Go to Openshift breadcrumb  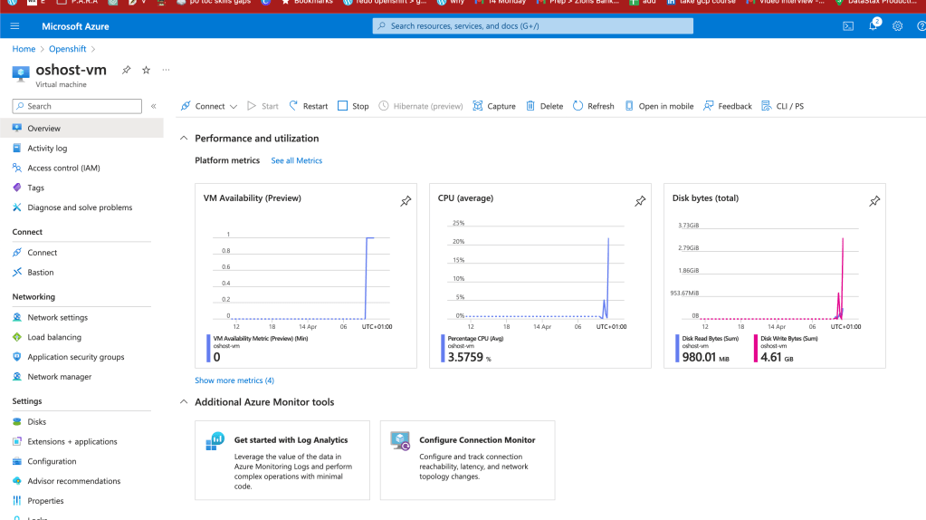(67, 48)
